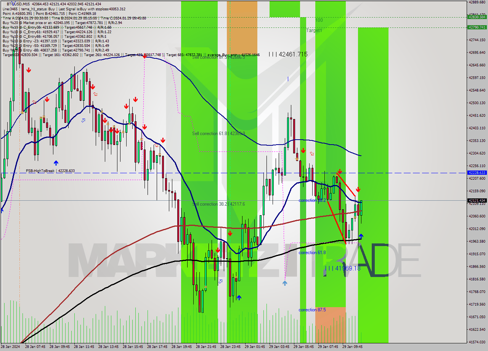488x351 pixels.
Task: Click the 29 Jan 07:45 time label
Action: tap(328, 347)
